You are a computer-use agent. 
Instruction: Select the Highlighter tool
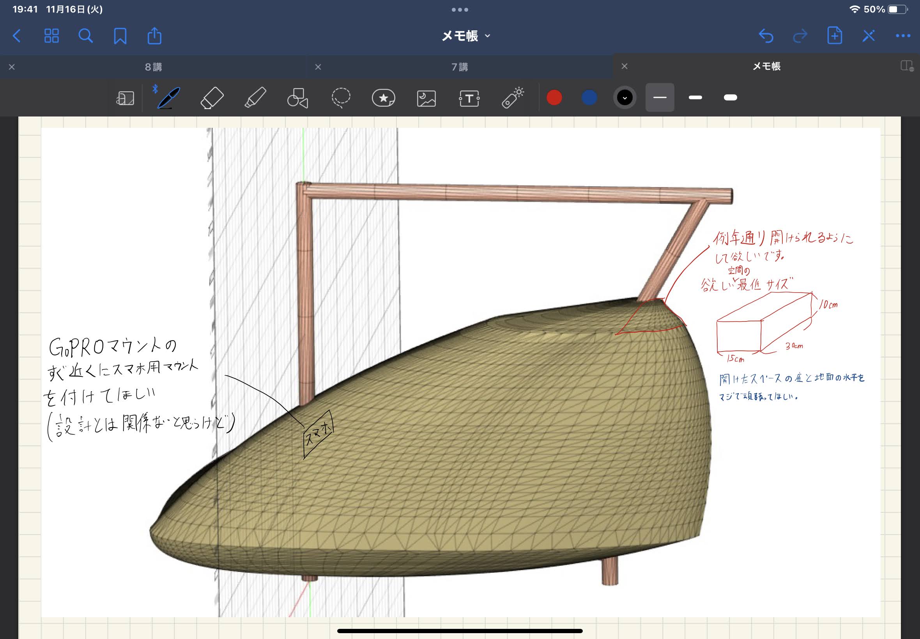pyautogui.click(x=255, y=98)
